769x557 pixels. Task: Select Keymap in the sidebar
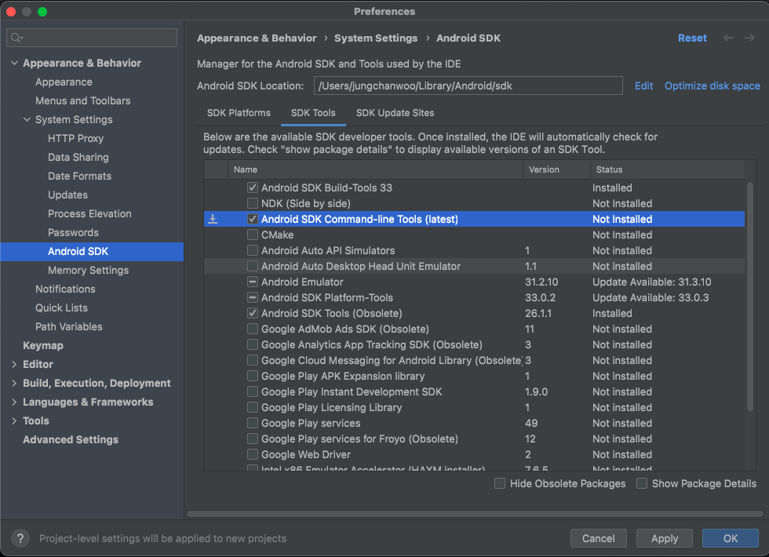coord(43,346)
